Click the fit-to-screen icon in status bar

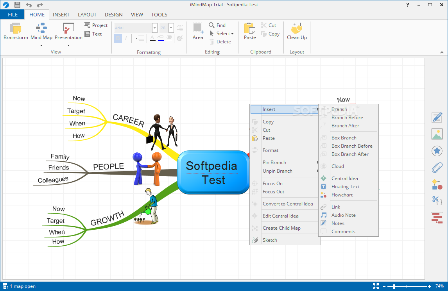[376, 286]
